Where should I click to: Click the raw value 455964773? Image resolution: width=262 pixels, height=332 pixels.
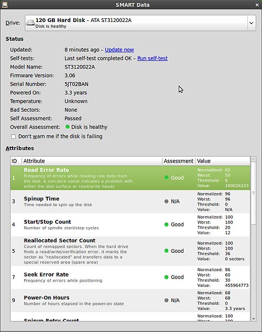tap(237, 285)
